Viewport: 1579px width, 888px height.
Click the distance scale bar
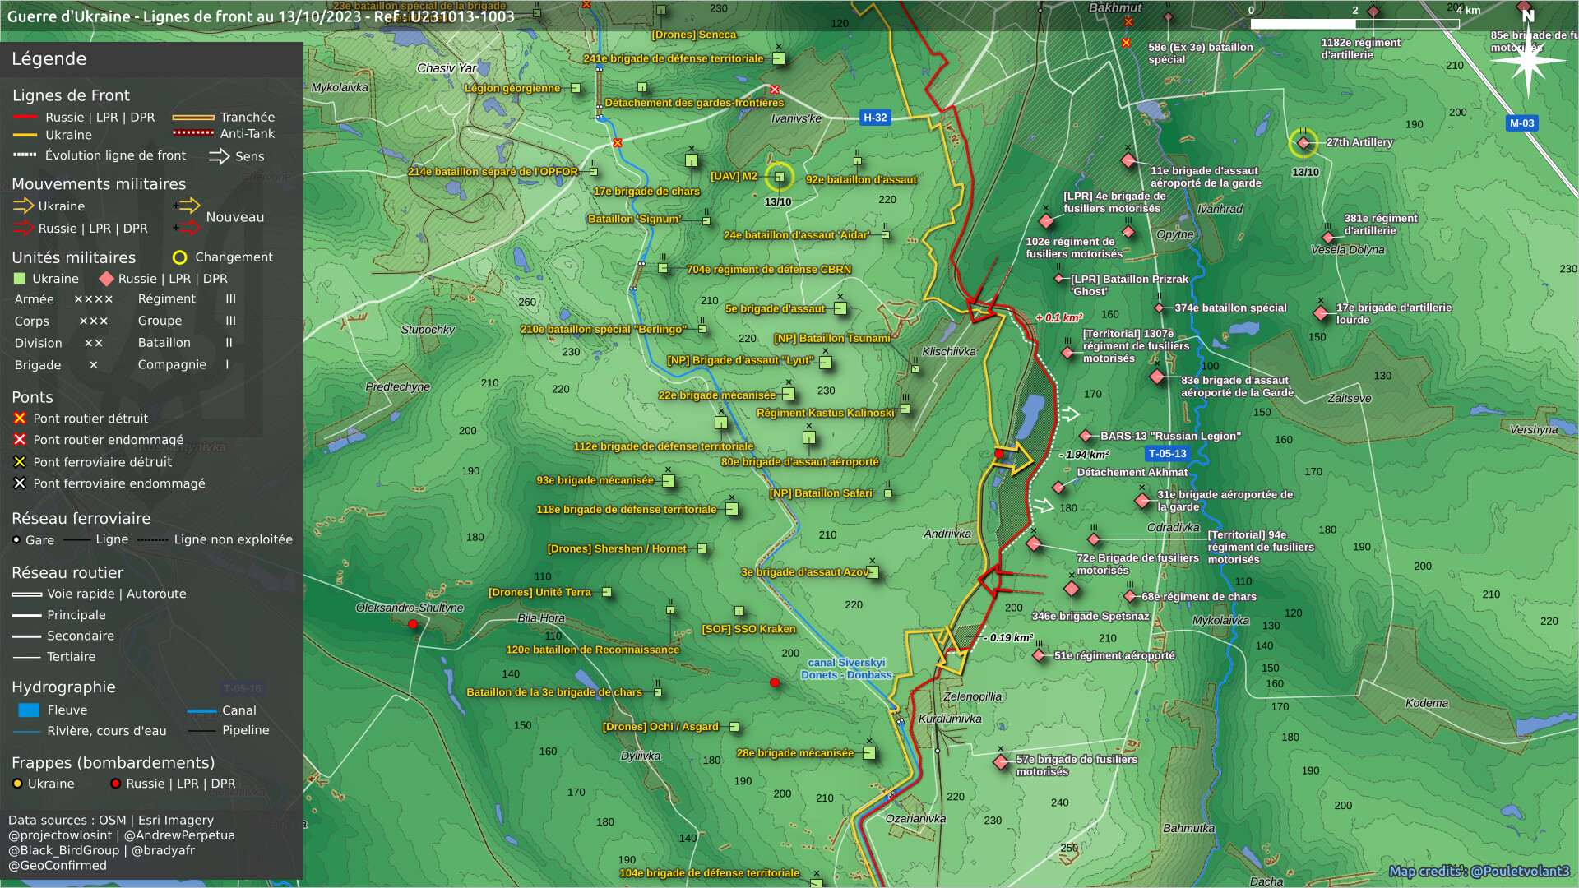1354,24
